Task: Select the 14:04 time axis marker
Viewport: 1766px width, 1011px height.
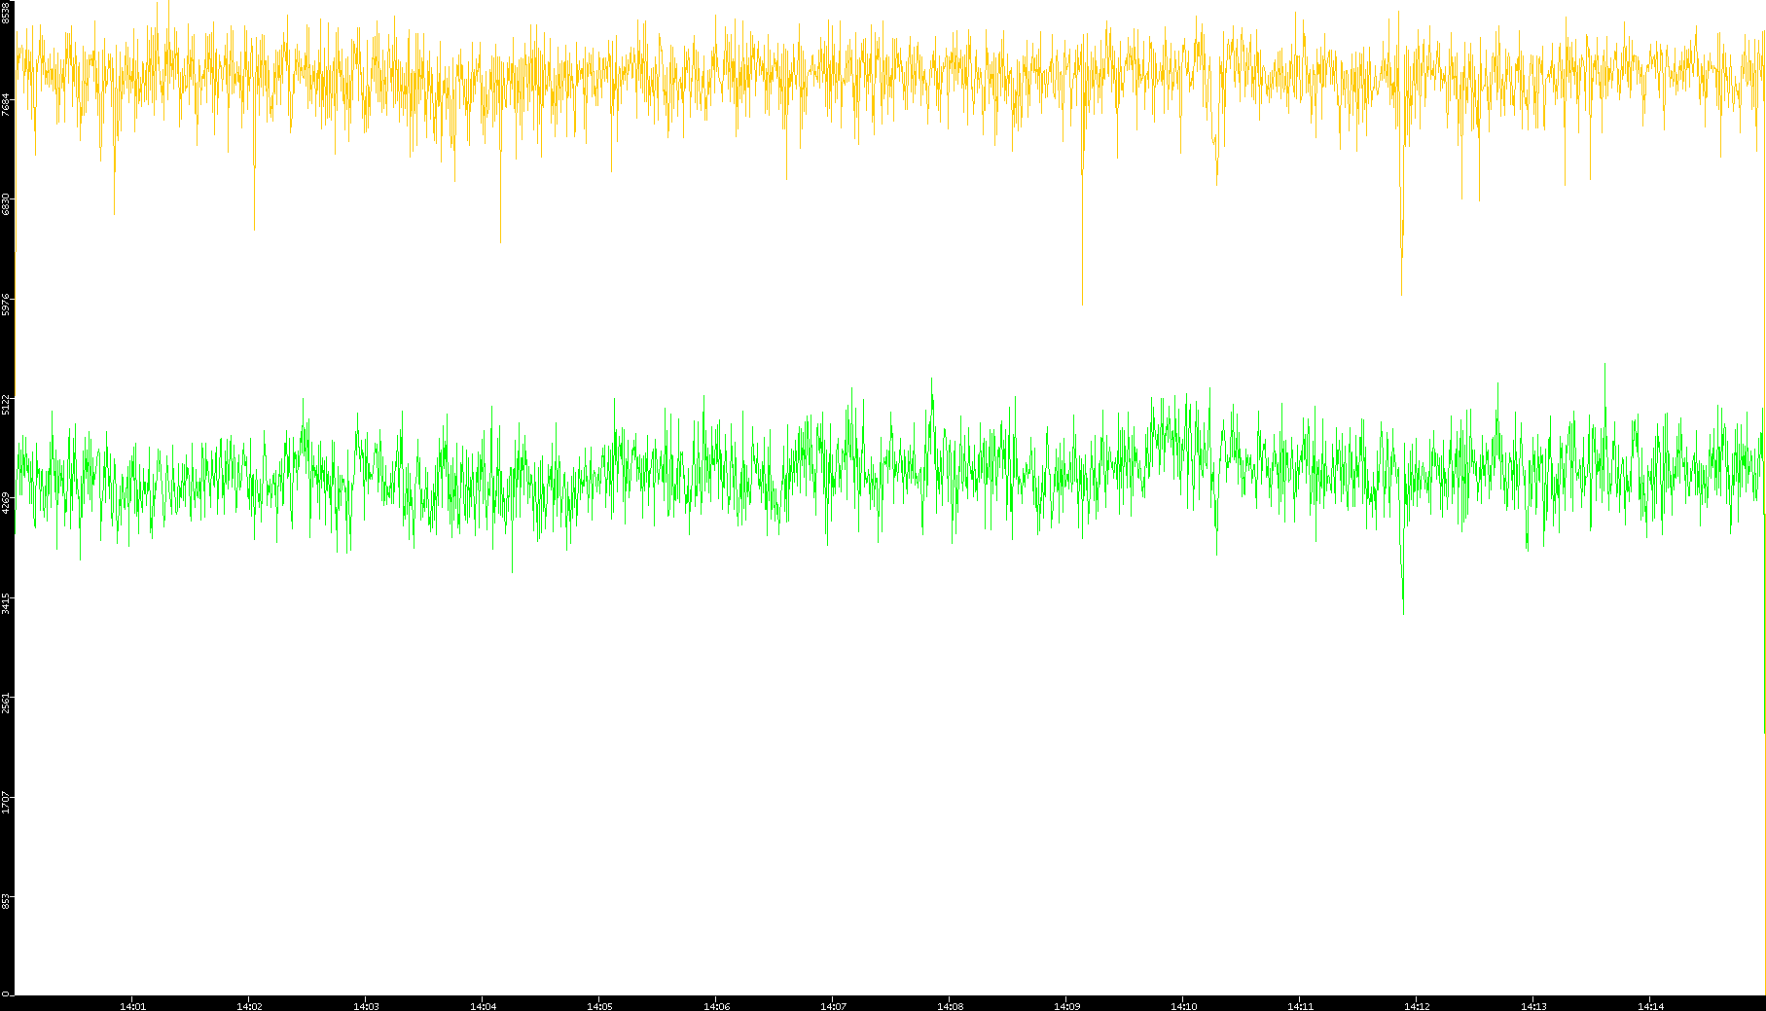Action: 483,1005
